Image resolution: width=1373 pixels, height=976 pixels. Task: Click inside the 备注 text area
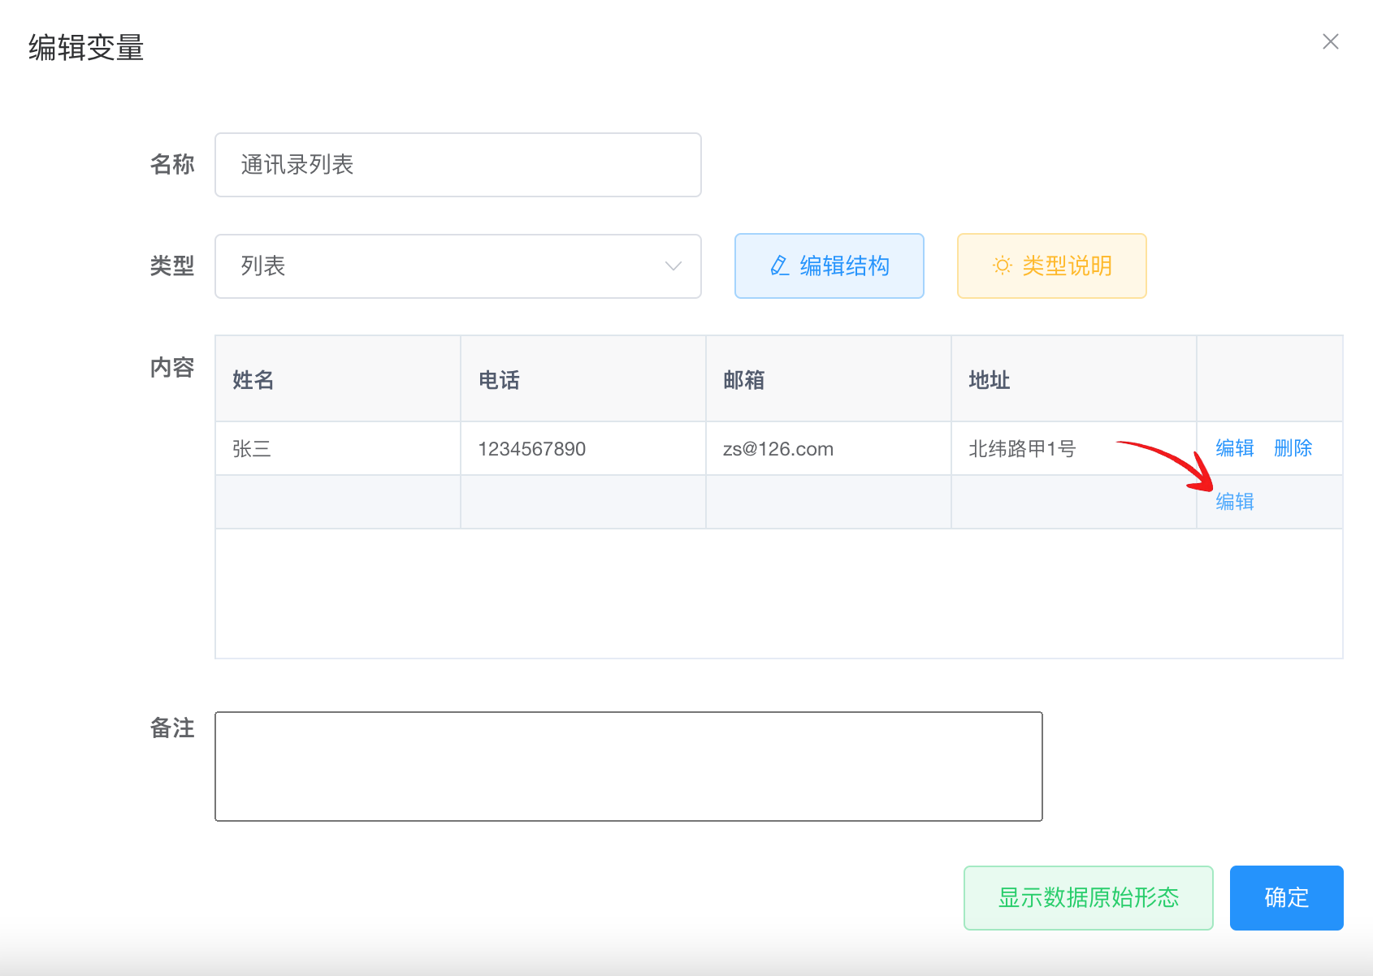pyautogui.click(x=629, y=767)
